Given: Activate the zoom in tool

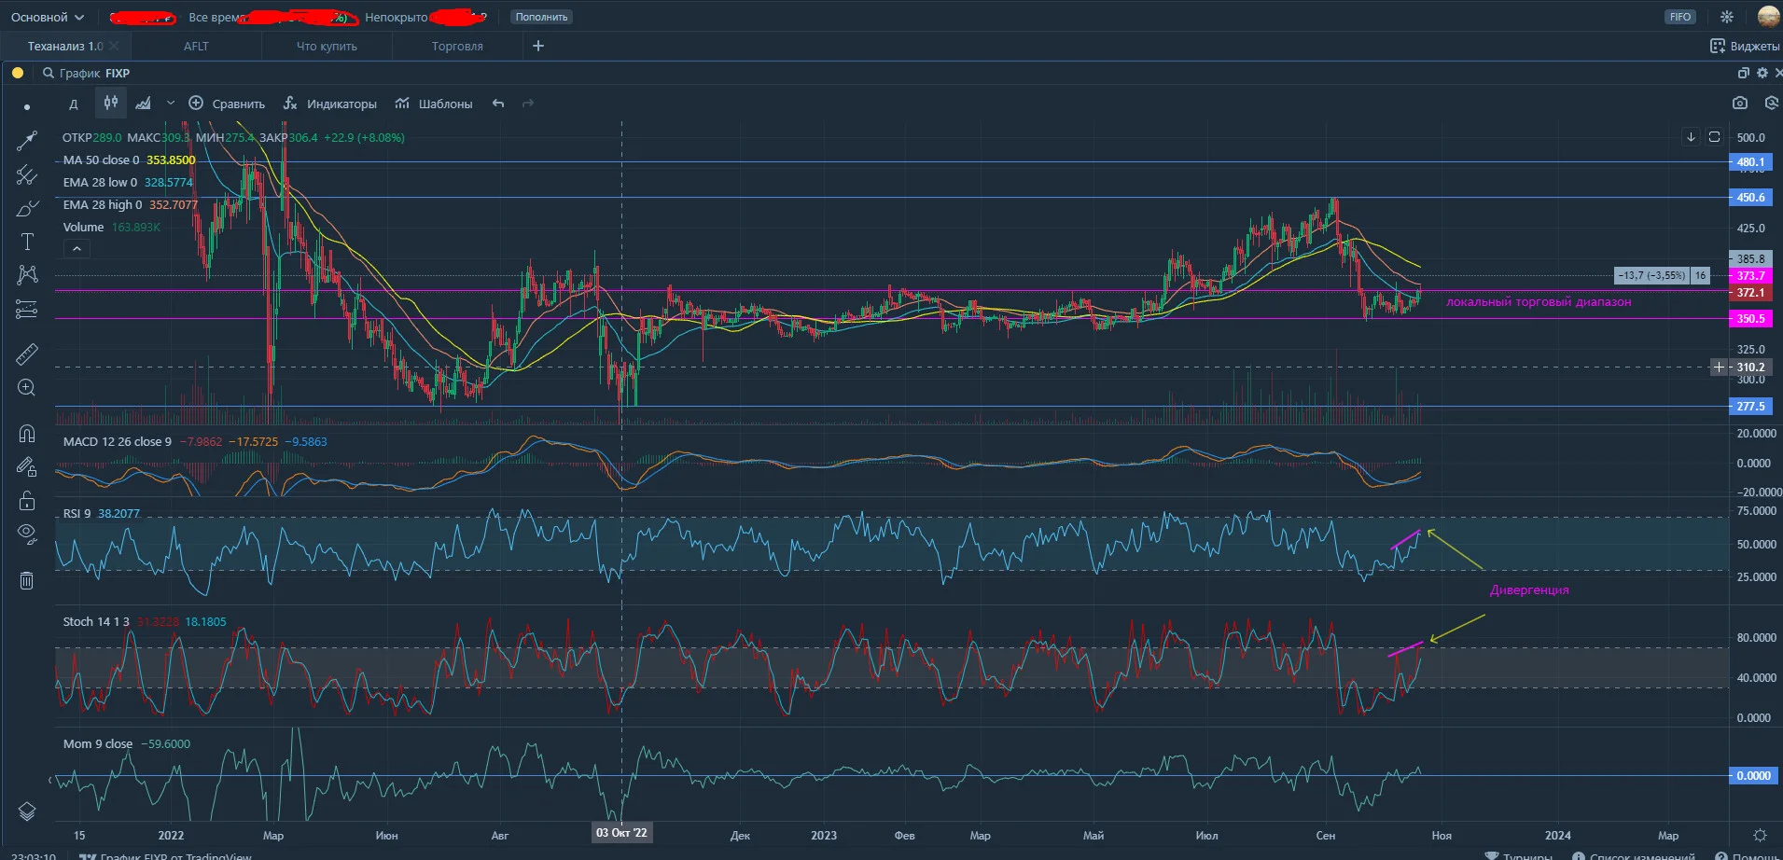Looking at the screenshot, I should 27,387.
